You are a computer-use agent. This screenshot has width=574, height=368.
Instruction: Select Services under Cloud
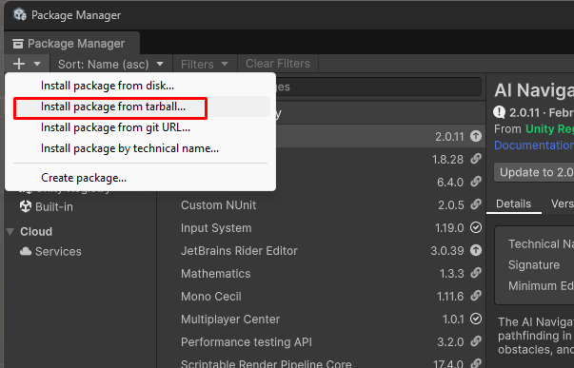point(58,252)
